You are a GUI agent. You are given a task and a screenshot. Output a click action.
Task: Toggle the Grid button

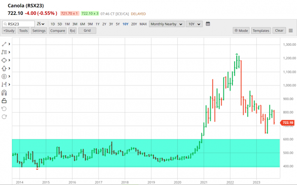(87, 30)
